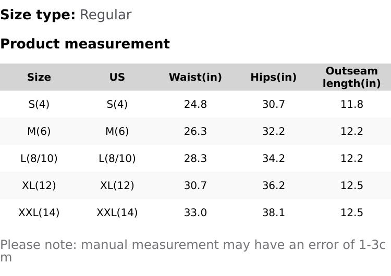
Task: Select S(4) in the Size column
Action: click(39, 104)
